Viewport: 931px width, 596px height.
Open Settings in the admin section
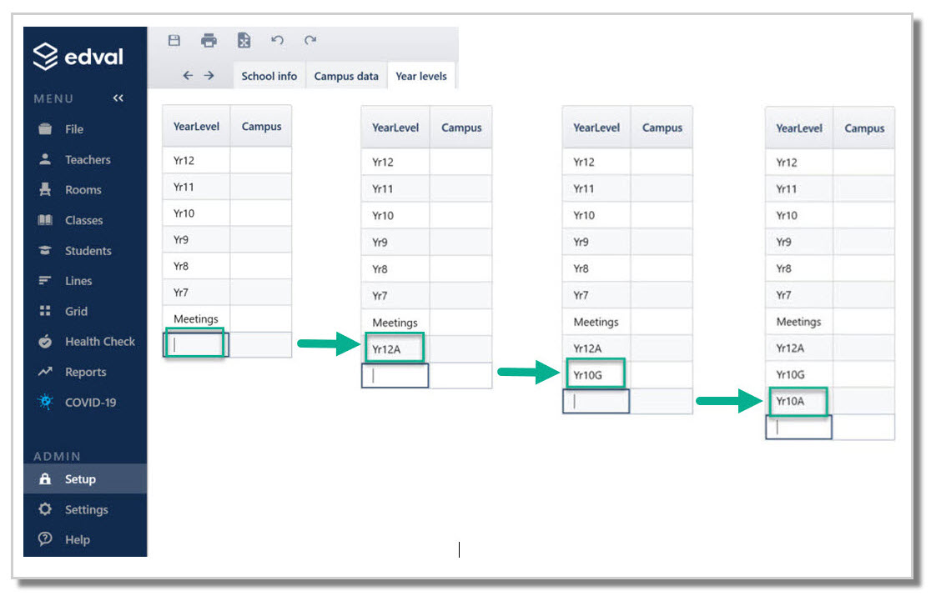85,509
